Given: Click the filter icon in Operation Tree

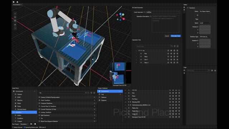Looking at the screenshot, I should [x=175, y=46].
